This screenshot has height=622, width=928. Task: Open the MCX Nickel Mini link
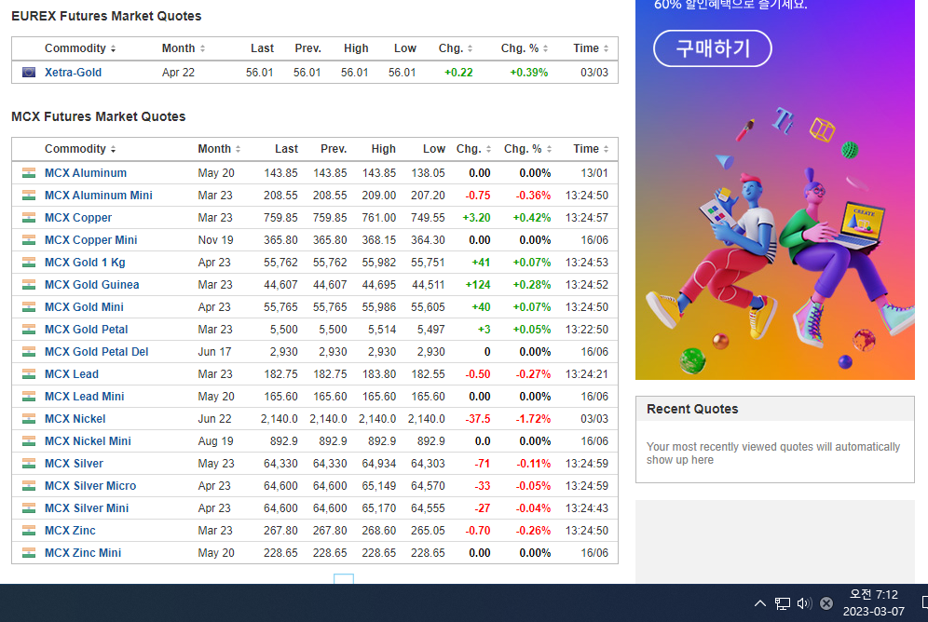(88, 441)
